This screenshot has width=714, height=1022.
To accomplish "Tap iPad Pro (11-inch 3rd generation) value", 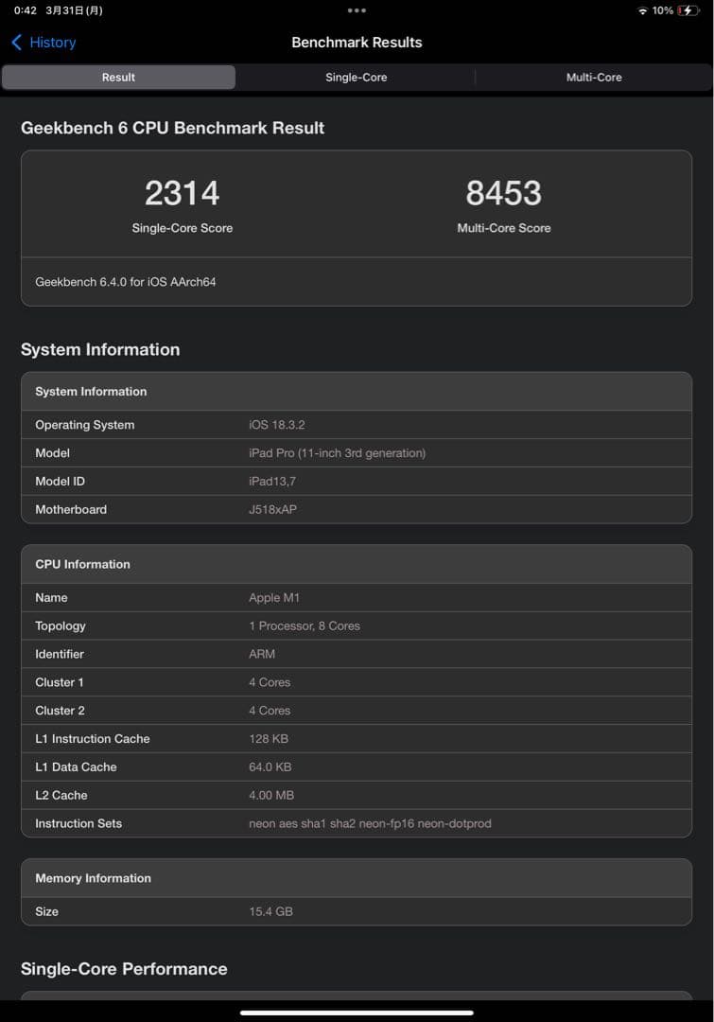I will click(337, 453).
